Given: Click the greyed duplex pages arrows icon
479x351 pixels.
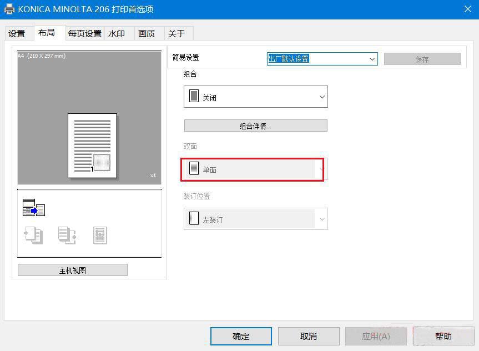Looking at the screenshot, I should [x=67, y=235].
